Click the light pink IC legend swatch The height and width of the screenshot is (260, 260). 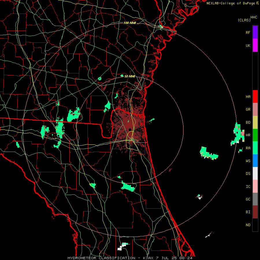click(255, 186)
